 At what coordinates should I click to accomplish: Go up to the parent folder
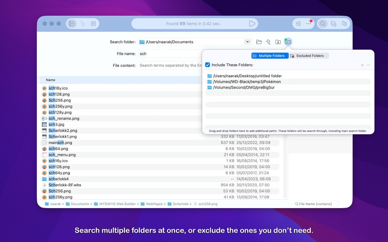(x=268, y=42)
